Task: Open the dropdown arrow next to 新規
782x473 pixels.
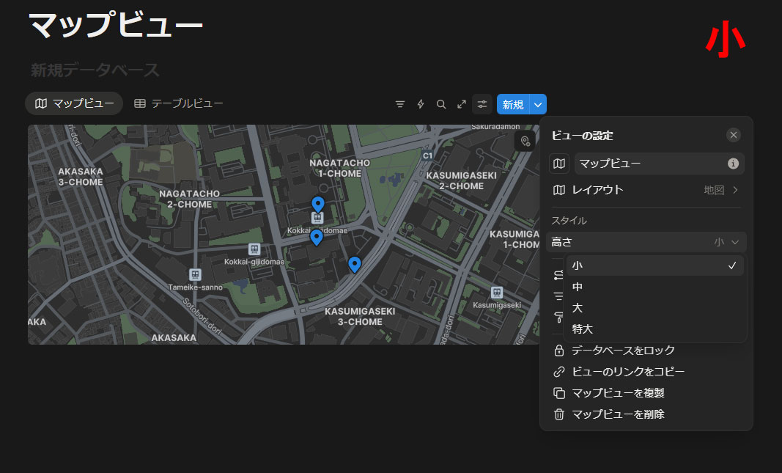Action: (538, 104)
